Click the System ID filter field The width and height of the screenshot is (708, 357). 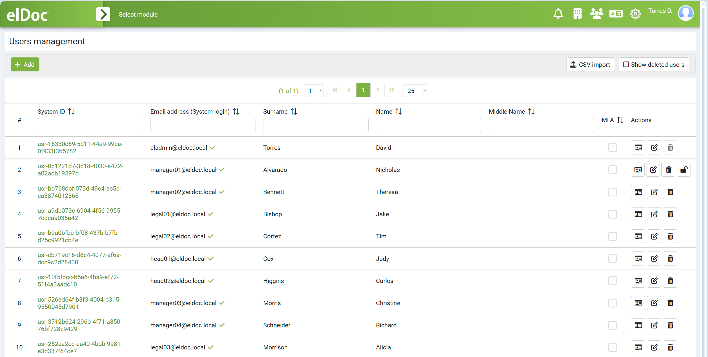90,125
